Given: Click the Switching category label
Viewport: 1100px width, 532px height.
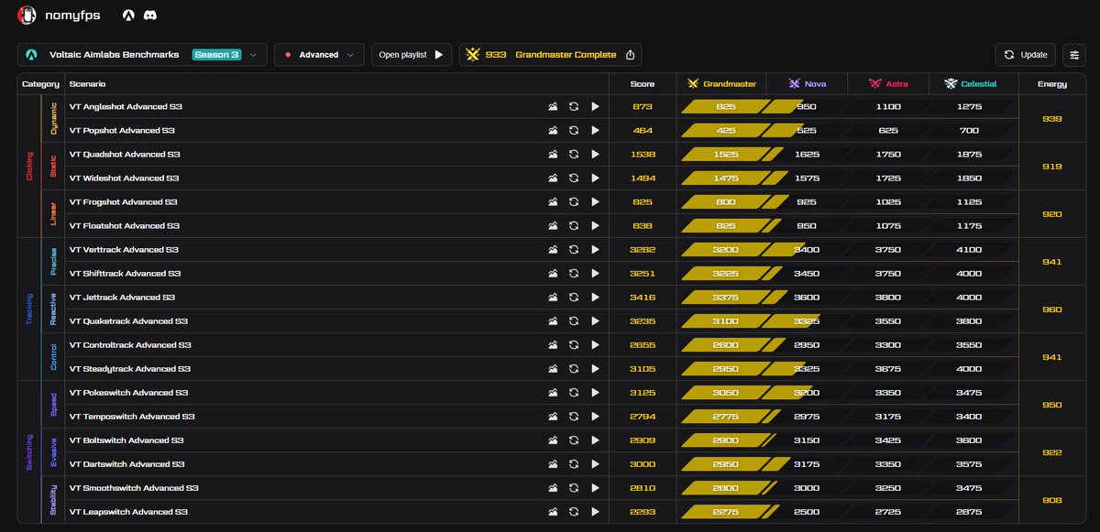Looking at the screenshot, I should point(29,451).
